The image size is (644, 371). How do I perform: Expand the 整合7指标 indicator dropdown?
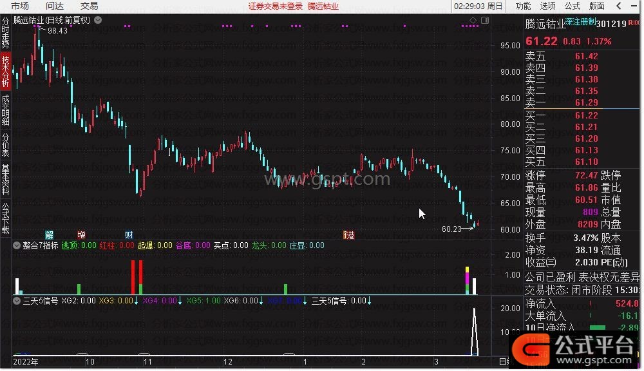[17, 245]
